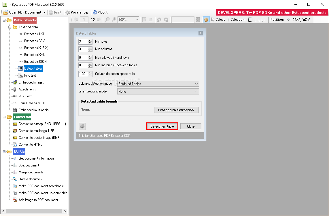Viewport: 329px width, 216px height.
Task: Click the previous page arrow icon
Action: point(76,20)
